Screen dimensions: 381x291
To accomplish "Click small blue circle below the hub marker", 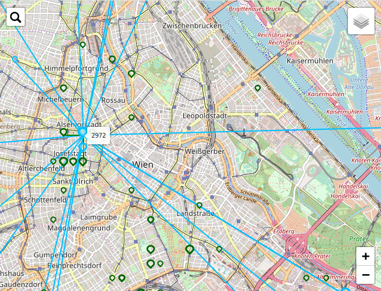I will [83, 147].
